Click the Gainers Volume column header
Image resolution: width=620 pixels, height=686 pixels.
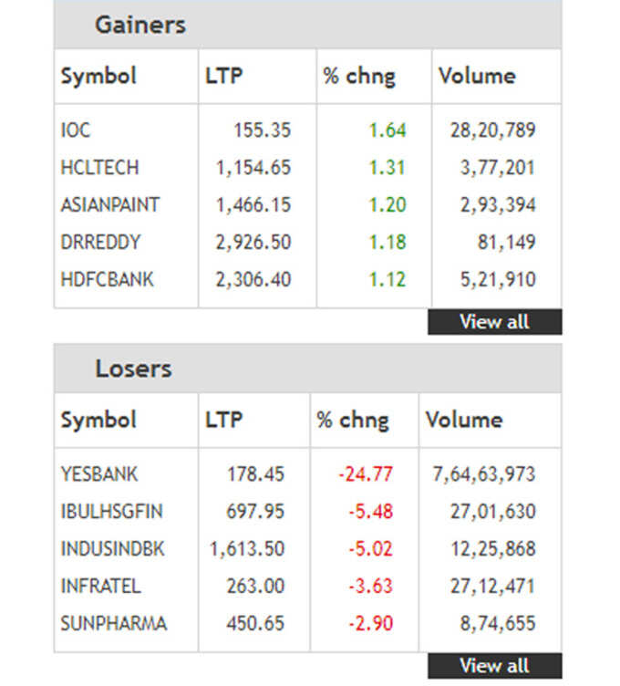coord(477,76)
